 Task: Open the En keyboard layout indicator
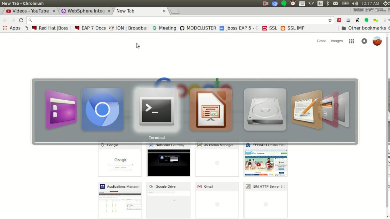320,3
